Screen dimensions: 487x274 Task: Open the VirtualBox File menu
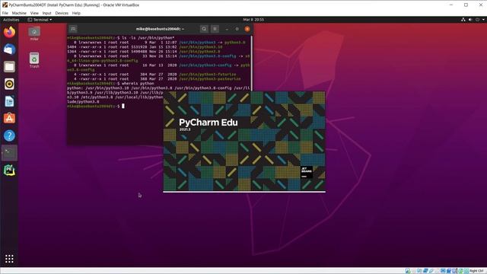(5, 13)
